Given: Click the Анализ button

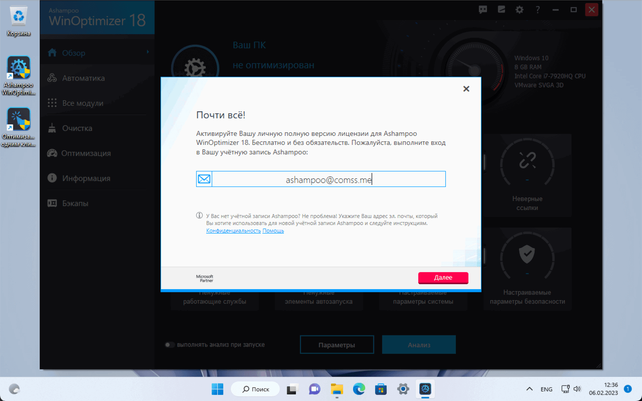Looking at the screenshot, I should tap(419, 345).
